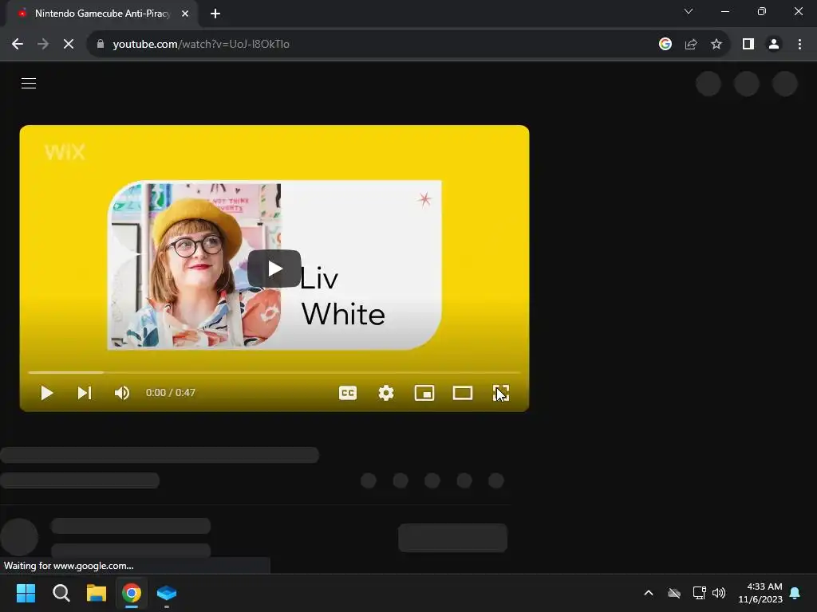Open File Explorer from taskbar
The width and height of the screenshot is (817, 612).
click(97, 593)
